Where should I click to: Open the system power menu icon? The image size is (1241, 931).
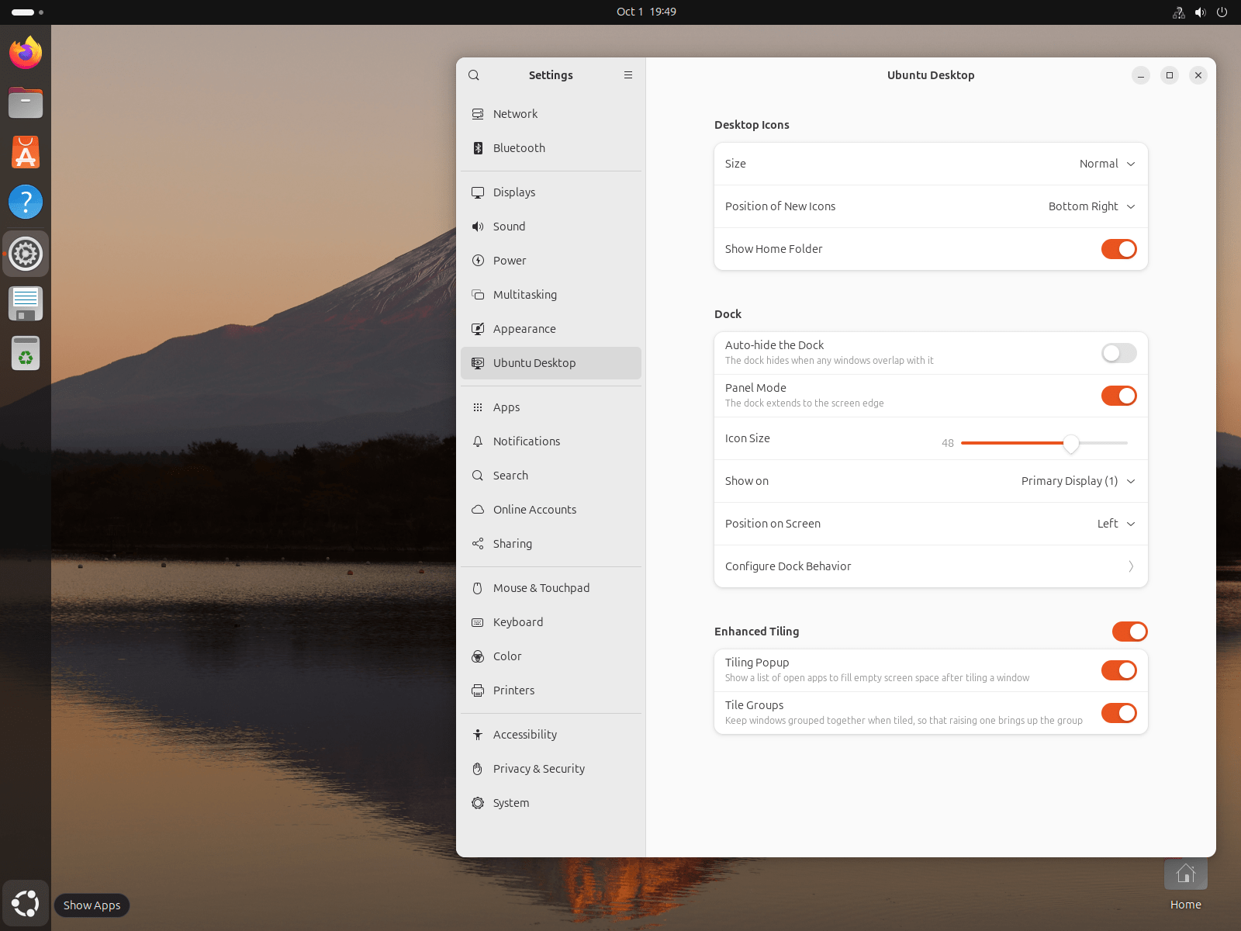point(1222,12)
